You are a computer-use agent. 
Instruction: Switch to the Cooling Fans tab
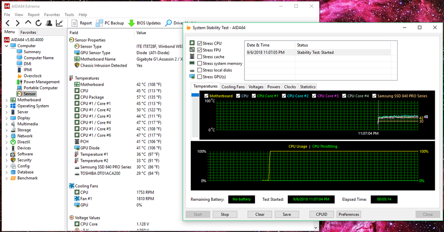[x=233, y=87]
